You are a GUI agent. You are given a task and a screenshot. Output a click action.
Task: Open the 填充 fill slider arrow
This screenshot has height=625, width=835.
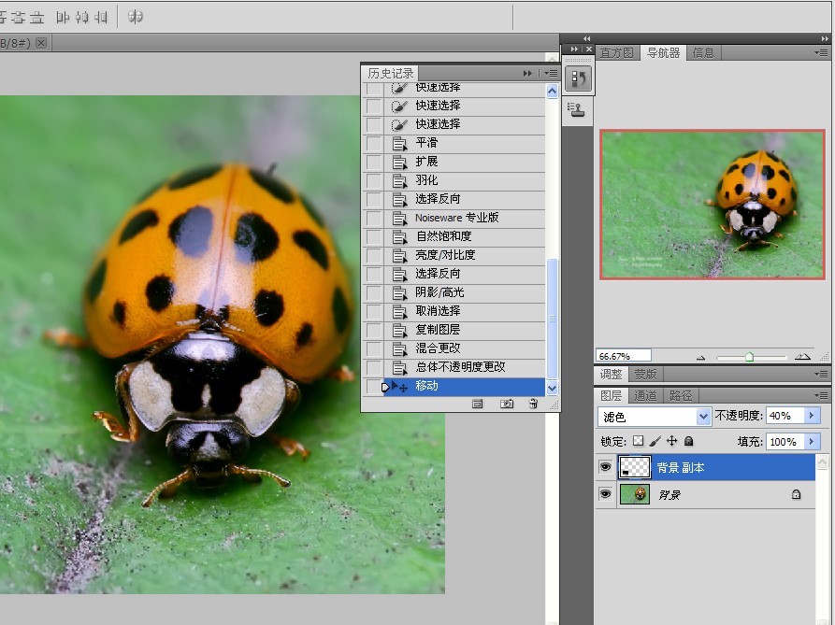(811, 441)
